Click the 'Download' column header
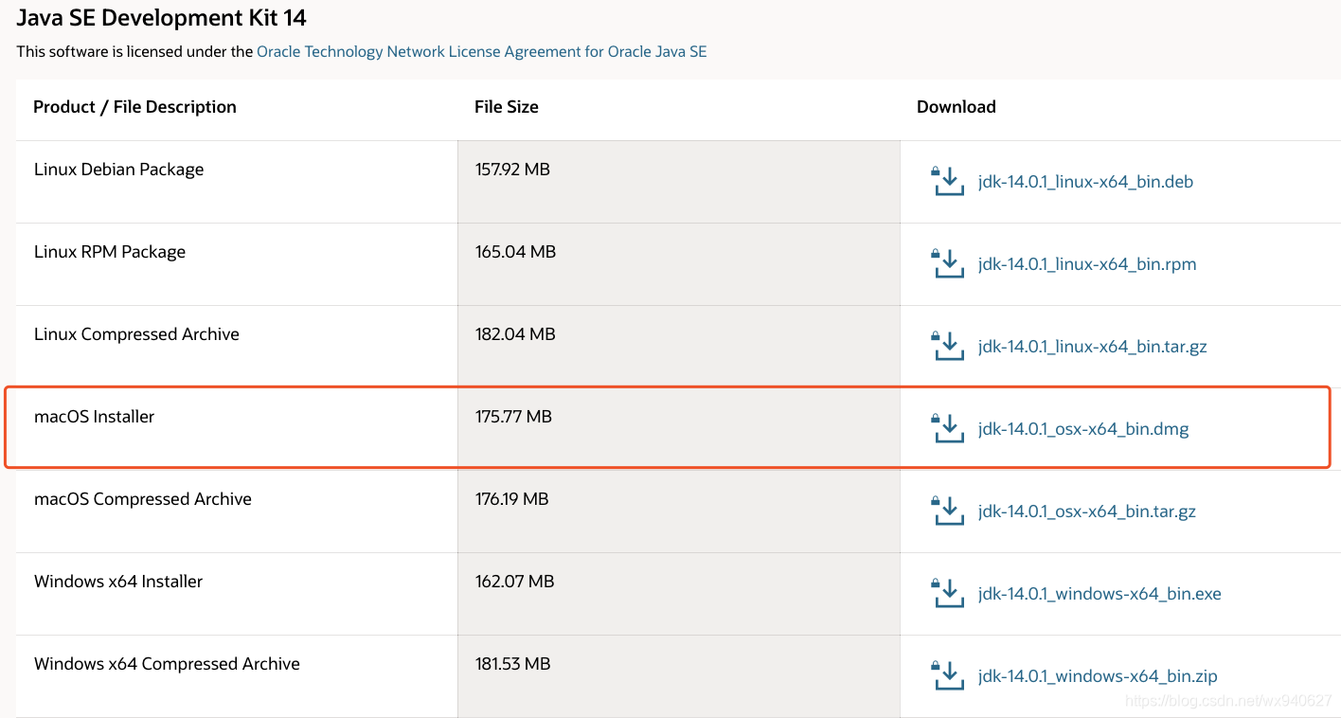1341x718 pixels. pos(957,107)
